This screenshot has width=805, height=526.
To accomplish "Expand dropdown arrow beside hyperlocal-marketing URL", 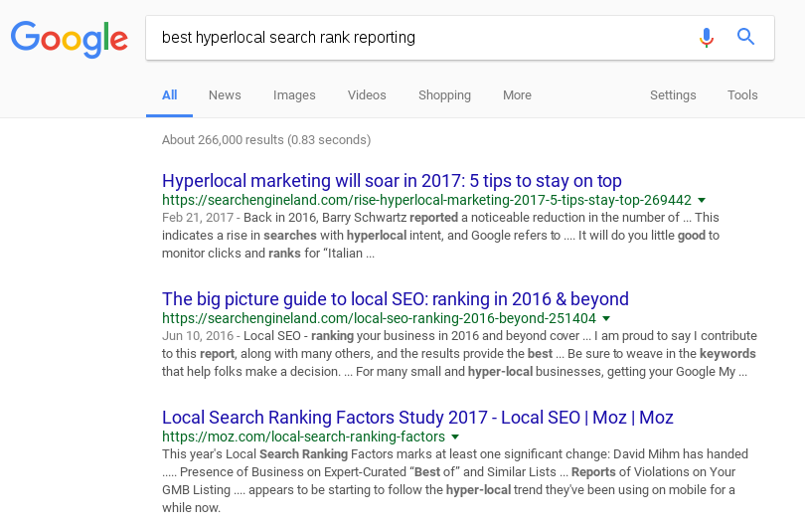I will click(x=702, y=200).
